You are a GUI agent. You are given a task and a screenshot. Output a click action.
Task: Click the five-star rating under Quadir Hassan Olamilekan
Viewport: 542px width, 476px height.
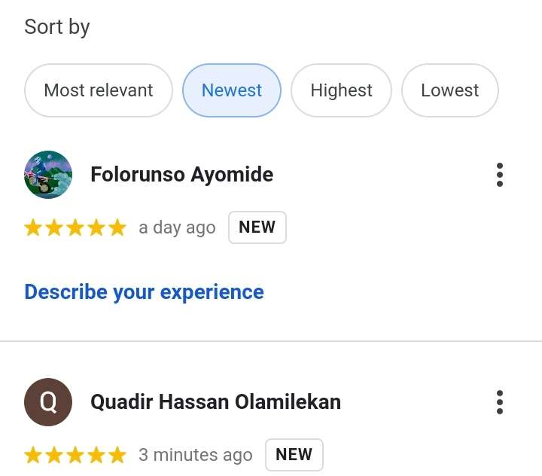(x=75, y=455)
